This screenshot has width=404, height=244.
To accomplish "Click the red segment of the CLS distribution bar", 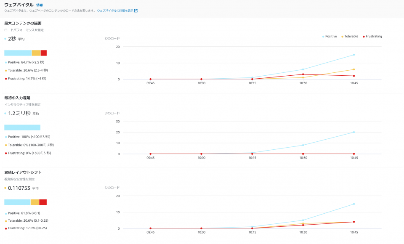I will (43, 202).
